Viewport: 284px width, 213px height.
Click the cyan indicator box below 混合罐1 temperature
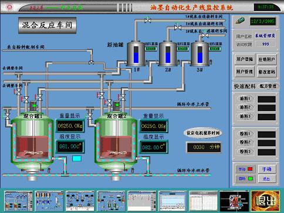click(x=77, y=158)
